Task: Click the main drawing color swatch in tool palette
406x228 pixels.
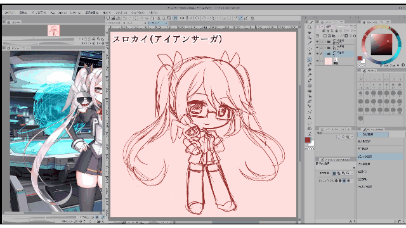Action: pos(308,140)
